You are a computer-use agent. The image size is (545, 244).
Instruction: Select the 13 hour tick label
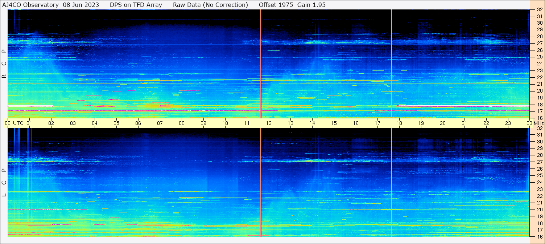pyautogui.click(x=290, y=123)
